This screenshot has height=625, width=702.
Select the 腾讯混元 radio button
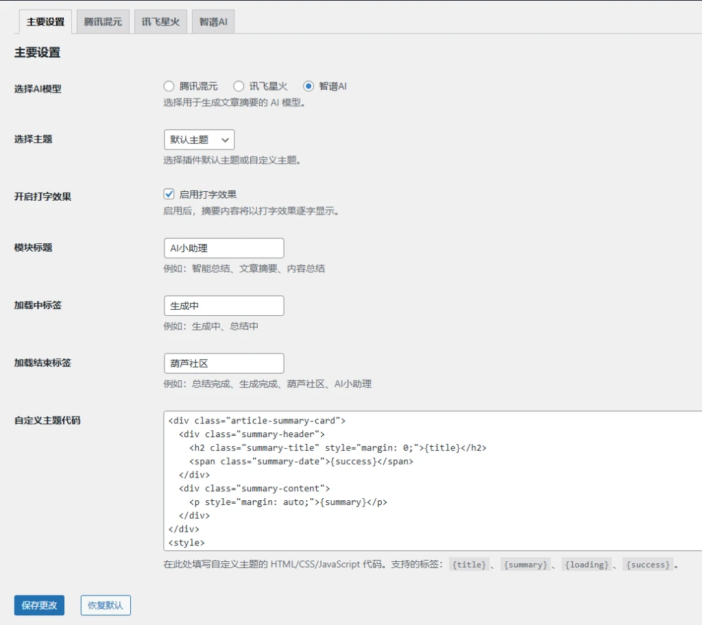point(169,86)
